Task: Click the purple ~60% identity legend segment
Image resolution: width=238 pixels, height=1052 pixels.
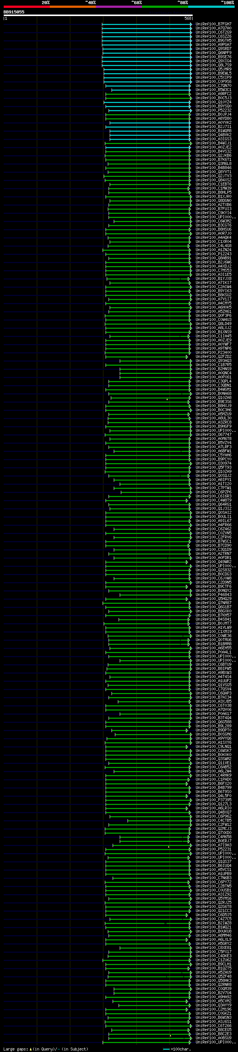Action: [119, 7]
